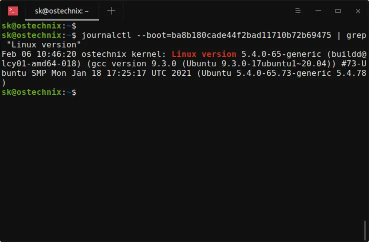Click the red terminal app icon
369x242 pixels.
tap(13, 10)
